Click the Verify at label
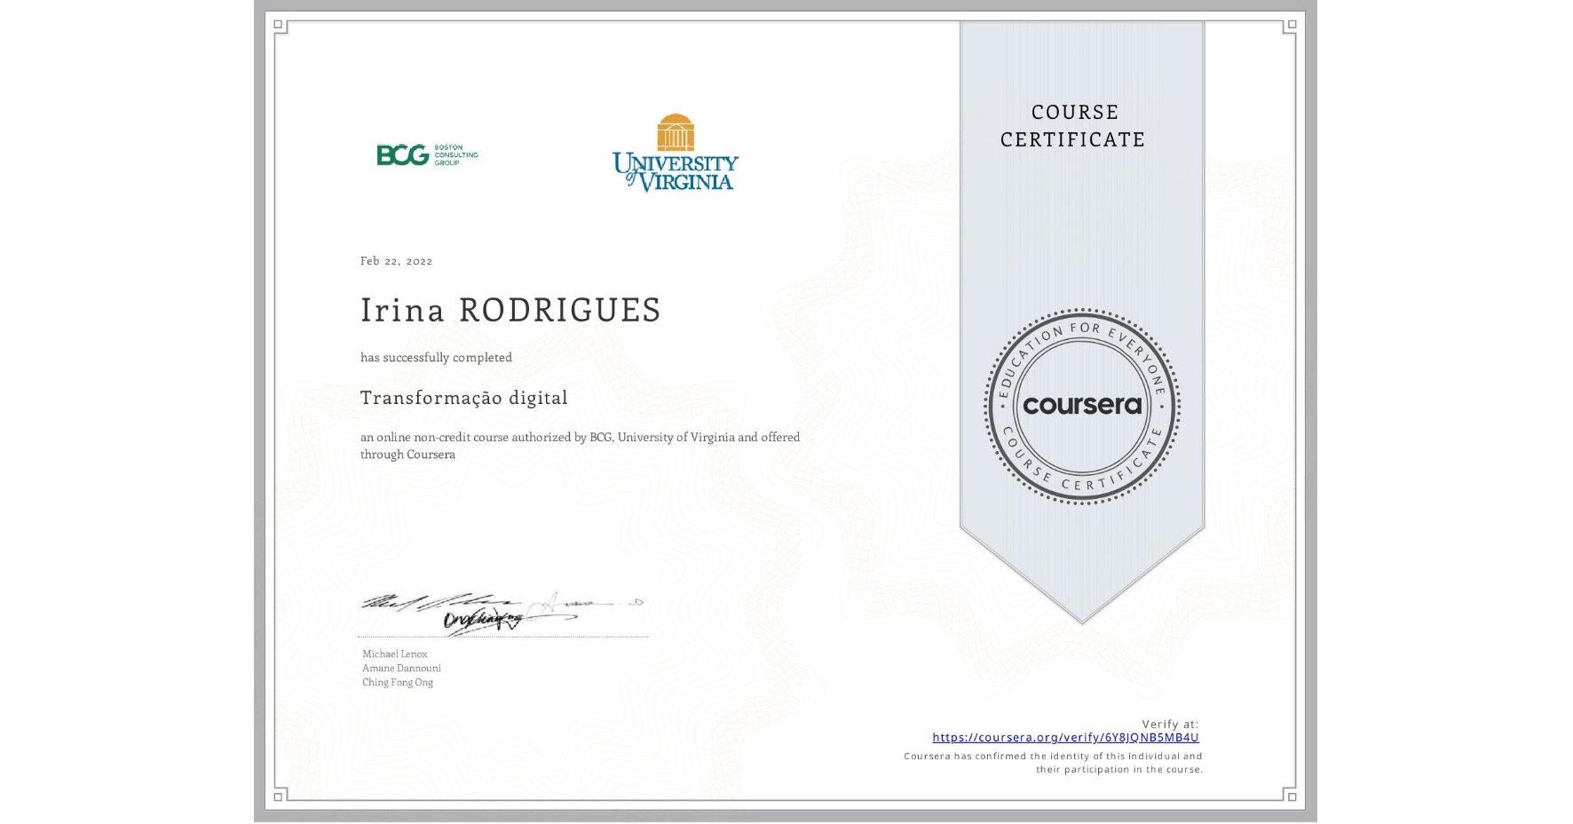This screenshot has width=1573, height=824. click(x=1172, y=724)
